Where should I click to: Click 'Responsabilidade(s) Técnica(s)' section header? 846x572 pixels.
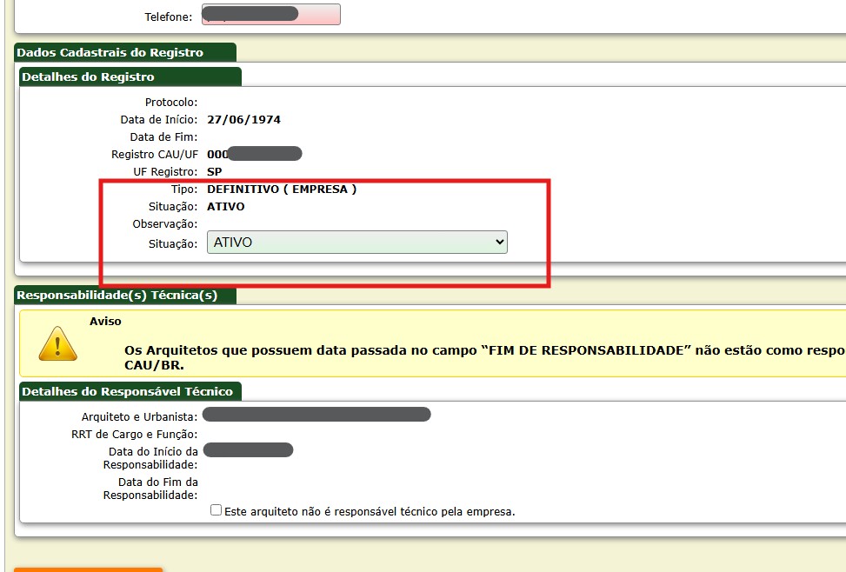[x=117, y=295]
